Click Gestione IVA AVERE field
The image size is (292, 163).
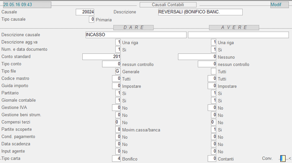tap(212, 107)
